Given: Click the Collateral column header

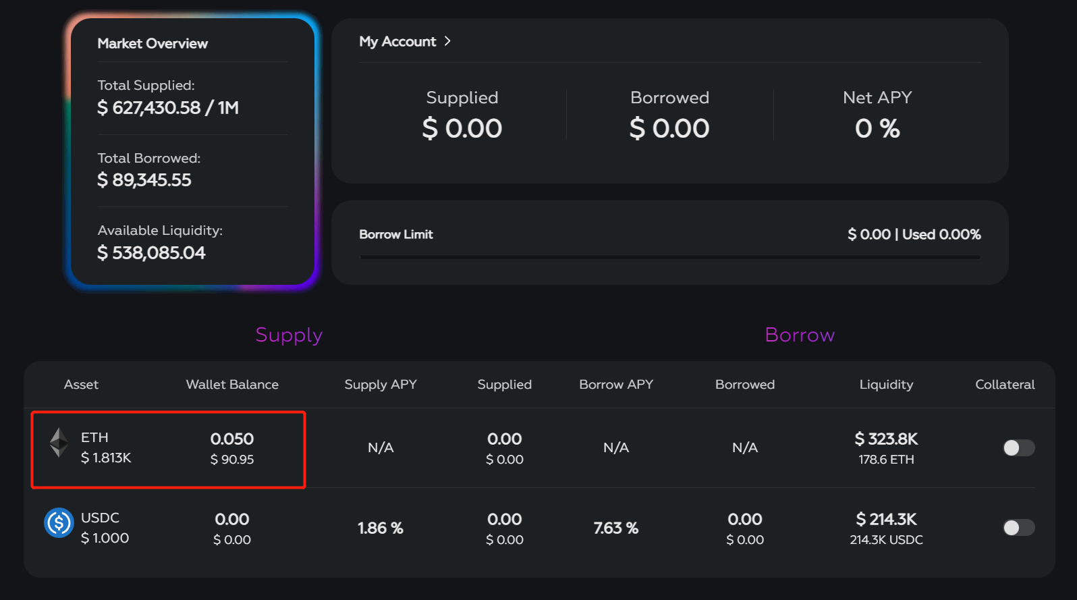Looking at the screenshot, I should point(1005,384).
